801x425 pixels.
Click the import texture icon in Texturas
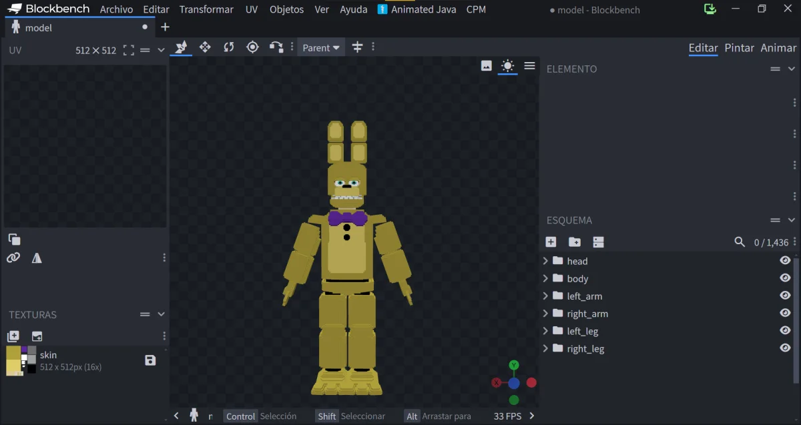click(x=13, y=336)
